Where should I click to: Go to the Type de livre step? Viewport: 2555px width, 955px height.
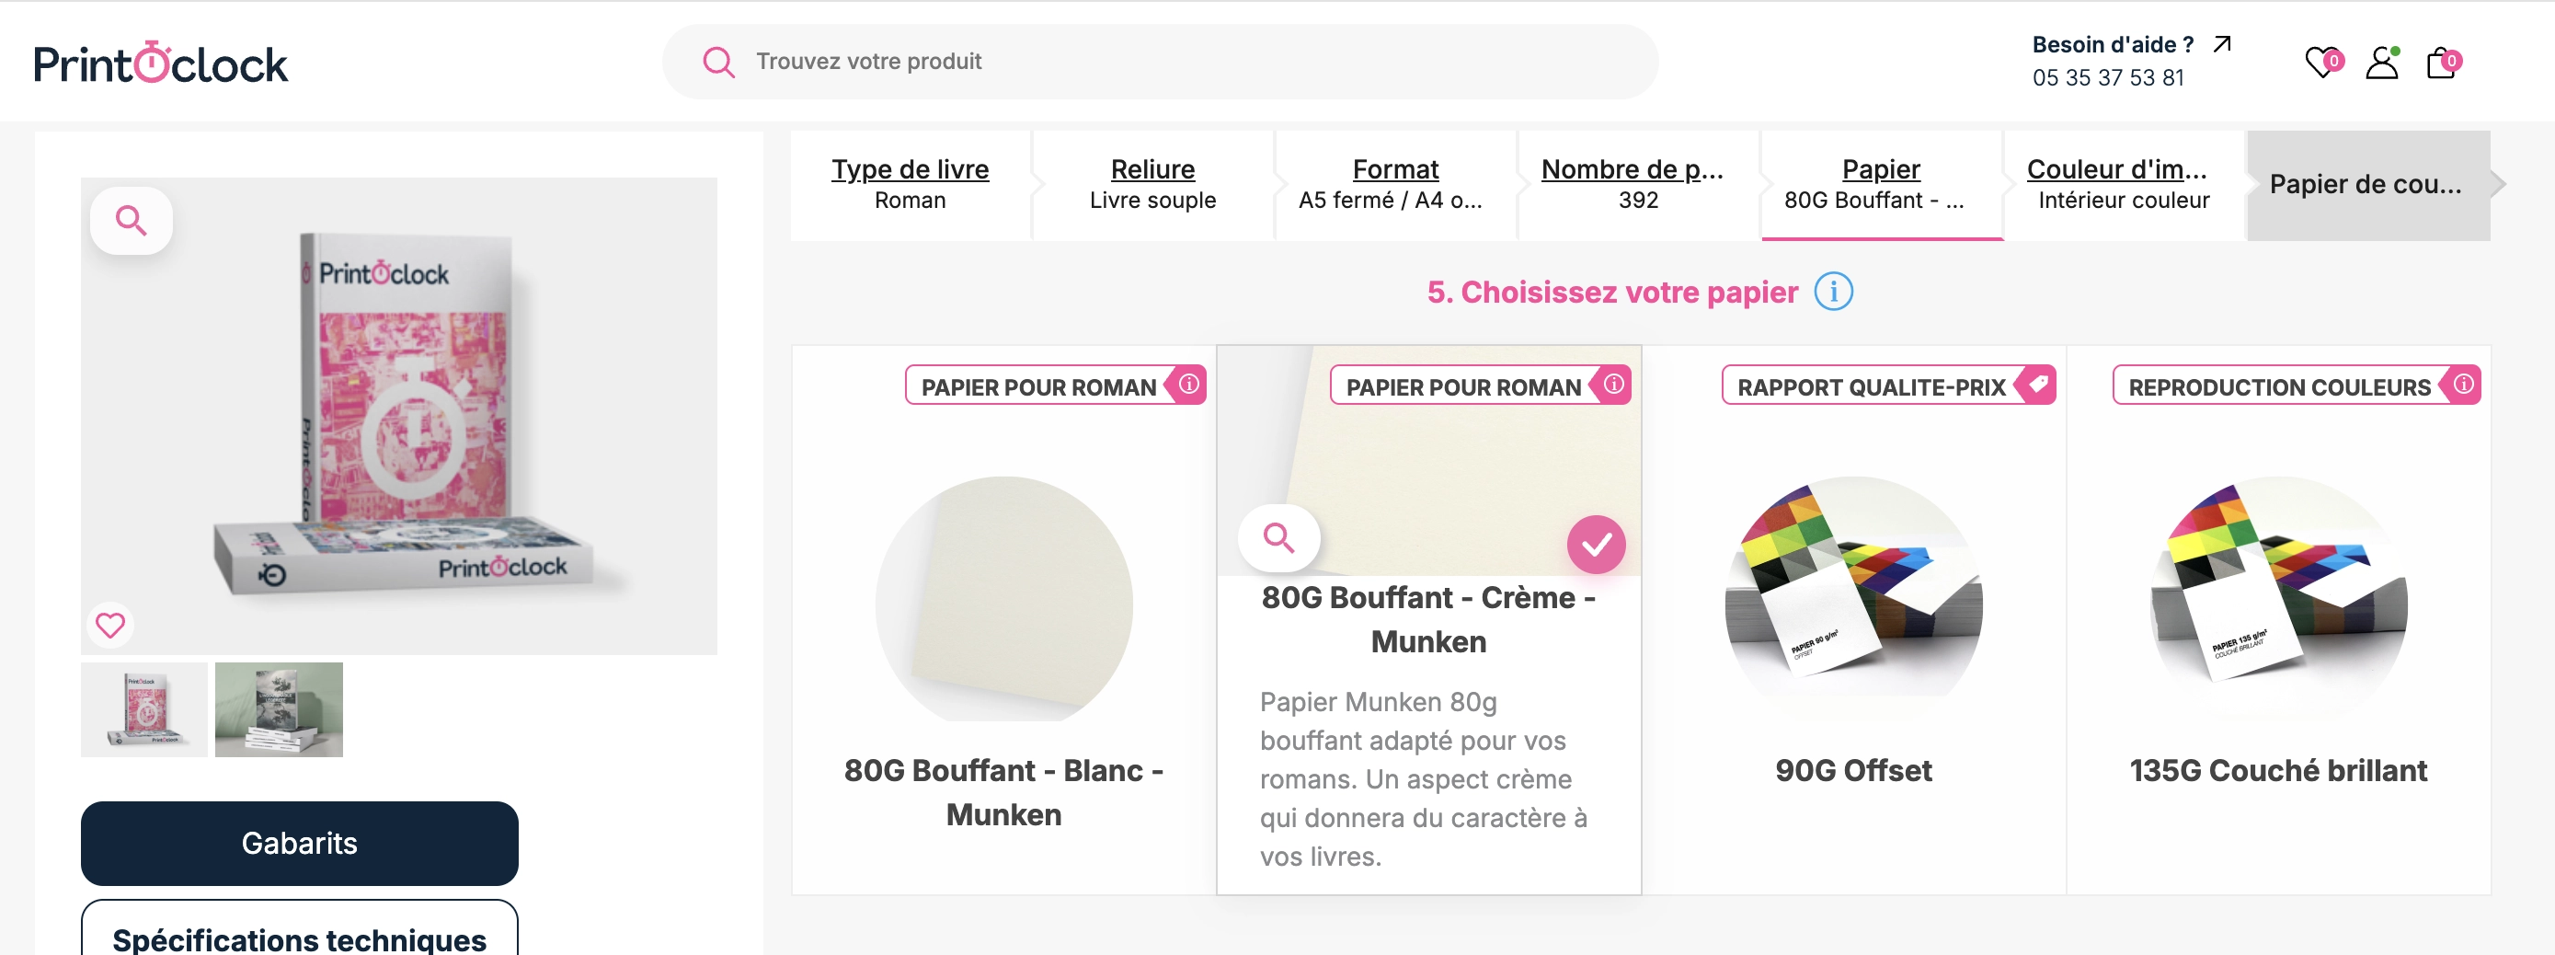point(910,184)
